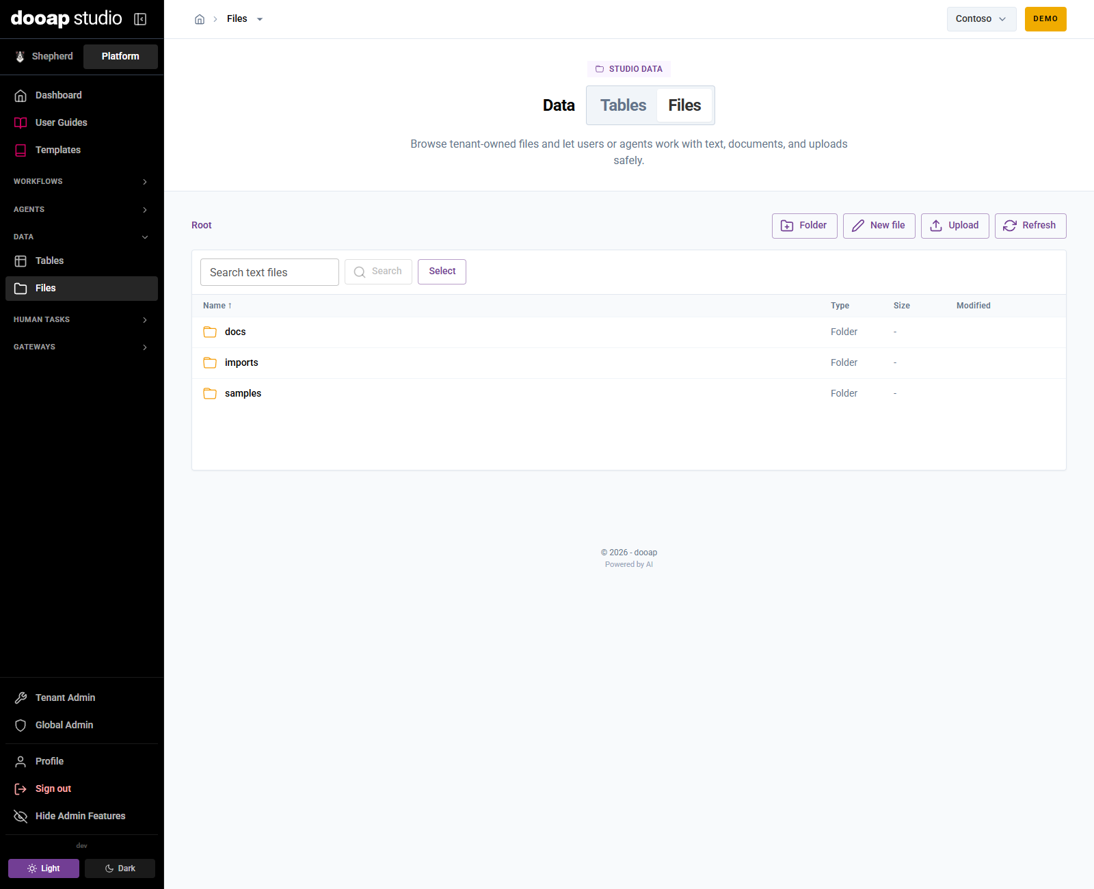Open the Files breadcrumb dropdown arrow

pyautogui.click(x=260, y=19)
